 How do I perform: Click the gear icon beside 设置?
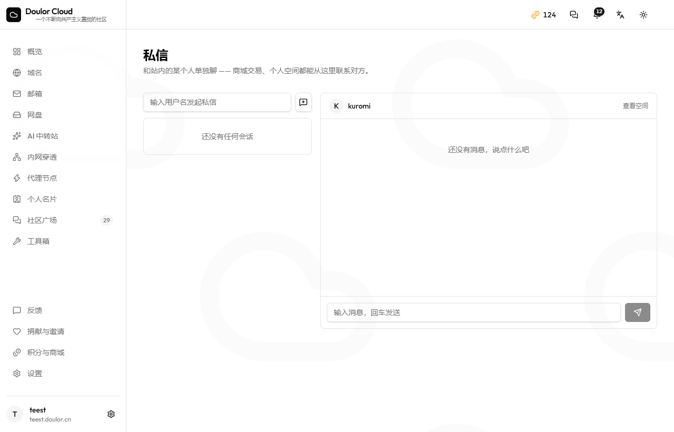point(17,374)
